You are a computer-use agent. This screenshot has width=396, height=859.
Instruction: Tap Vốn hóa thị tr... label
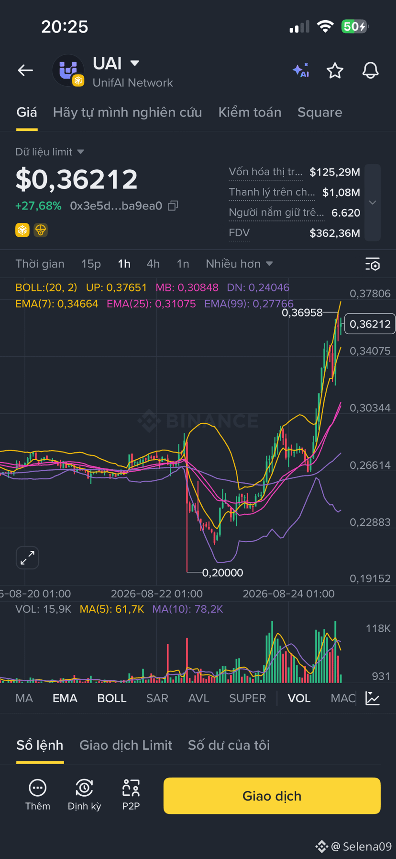tap(265, 172)
